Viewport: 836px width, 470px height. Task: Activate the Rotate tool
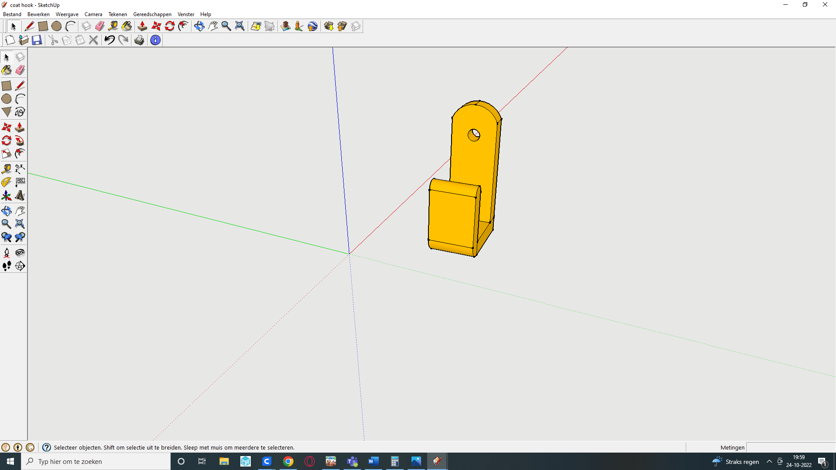[x=7, y=141]
